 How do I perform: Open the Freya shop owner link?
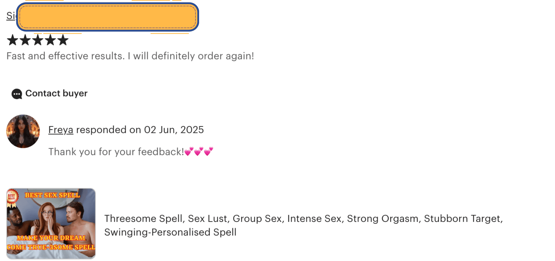click(61, 130)
